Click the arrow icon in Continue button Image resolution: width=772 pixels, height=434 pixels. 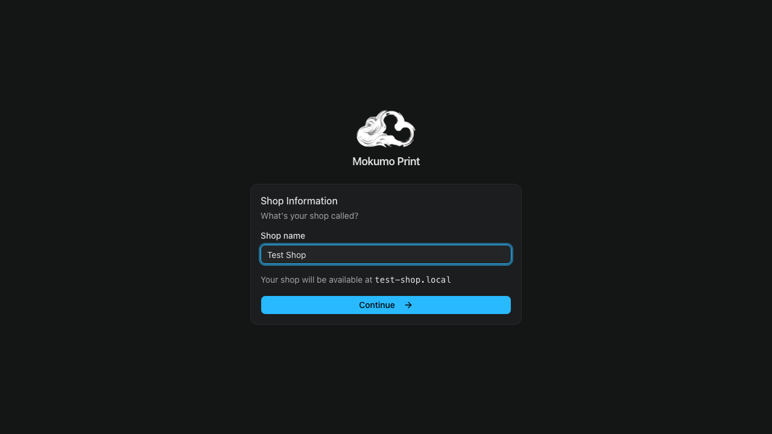(408, 305)
